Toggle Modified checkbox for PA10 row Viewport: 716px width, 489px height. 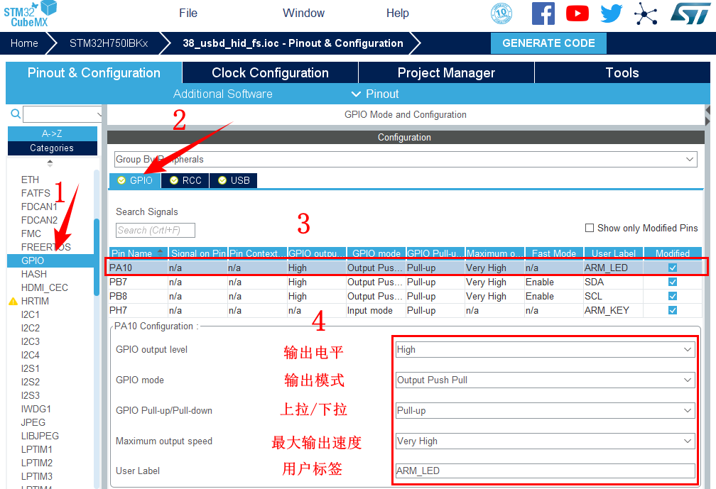(x=673, y=268)
